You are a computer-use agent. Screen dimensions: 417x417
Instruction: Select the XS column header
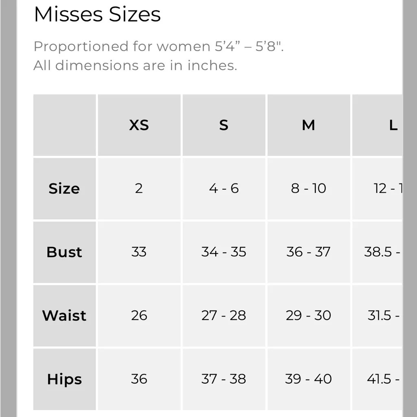click(139, 125)
